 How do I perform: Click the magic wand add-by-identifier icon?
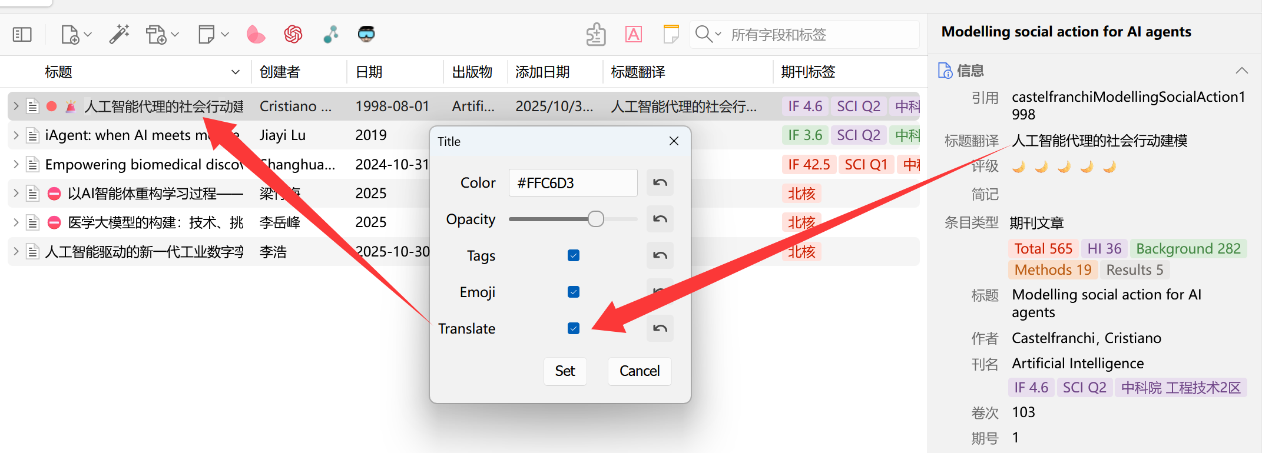pos(119,34)
